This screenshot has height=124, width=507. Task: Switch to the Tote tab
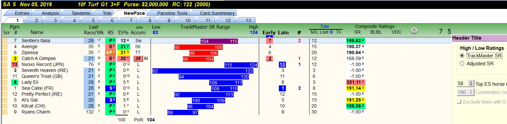click(107, 13)
